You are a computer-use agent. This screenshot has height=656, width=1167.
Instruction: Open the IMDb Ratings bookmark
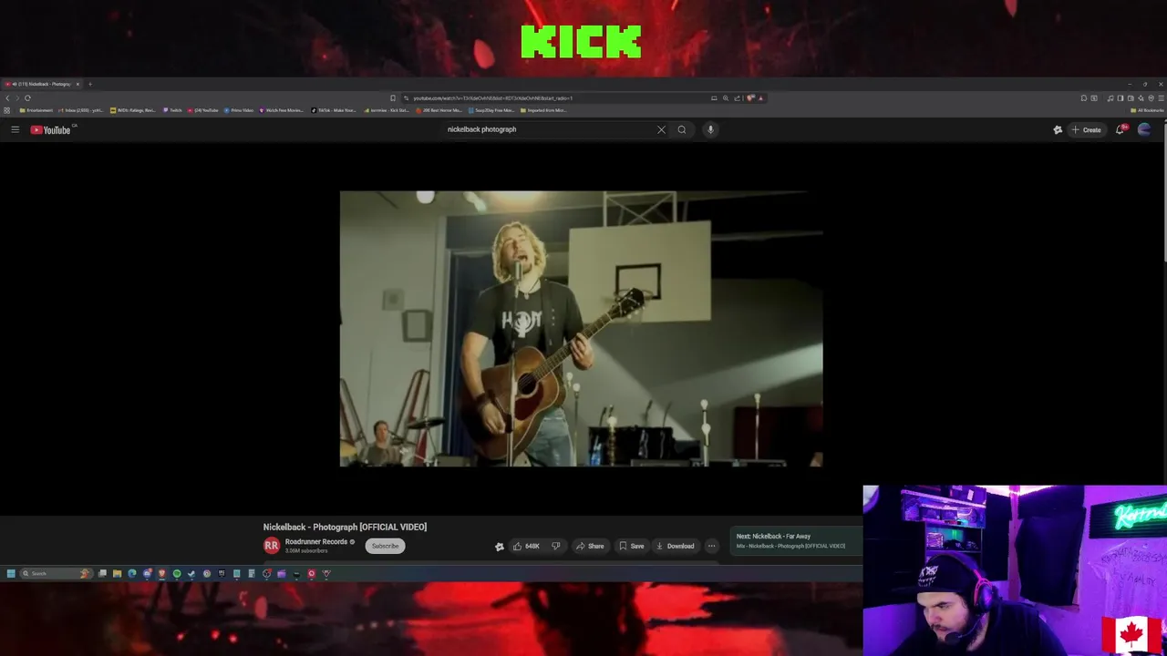click(133, 110)
